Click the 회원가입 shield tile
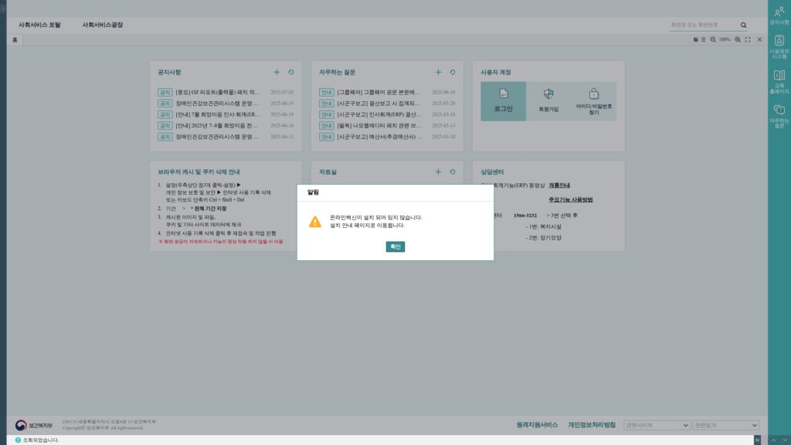Image resolution: width=791 pixels, height=445 pixels. 548,101
